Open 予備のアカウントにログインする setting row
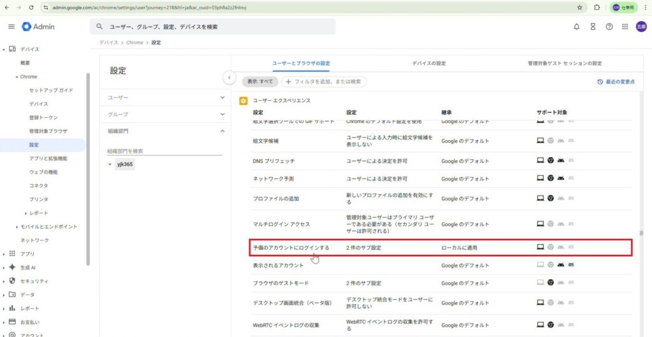Viewport: 652px width, 337px height. click(x=291, y=247)
